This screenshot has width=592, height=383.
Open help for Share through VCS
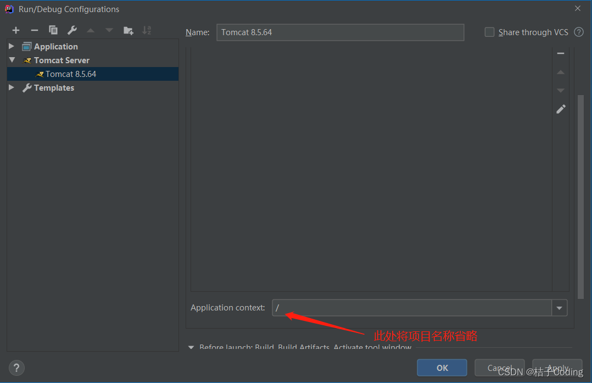(579, 32)
